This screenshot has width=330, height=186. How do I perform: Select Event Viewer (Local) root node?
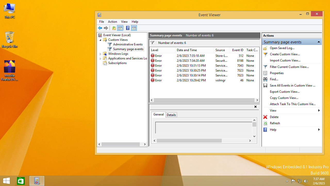(117, 35)
